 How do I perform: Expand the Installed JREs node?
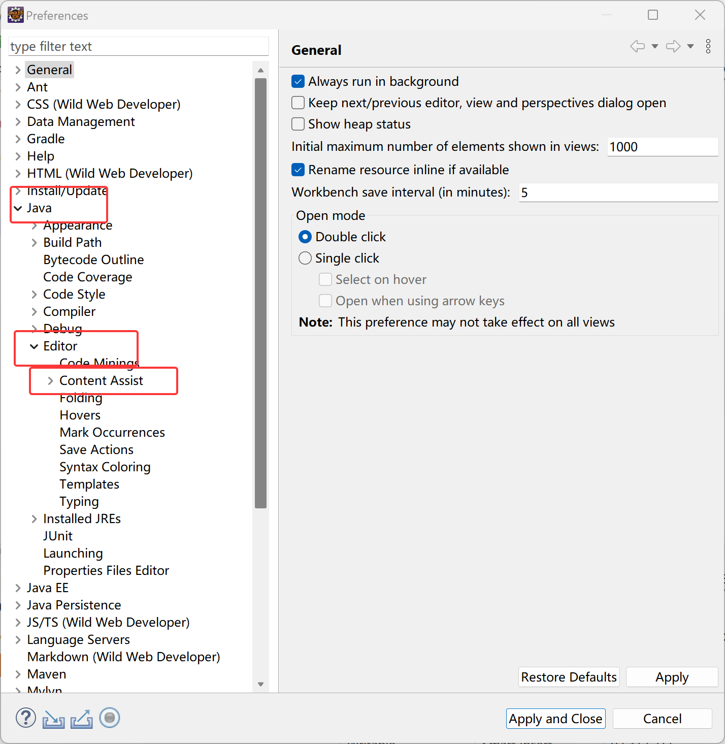click(x=35, y=519)
